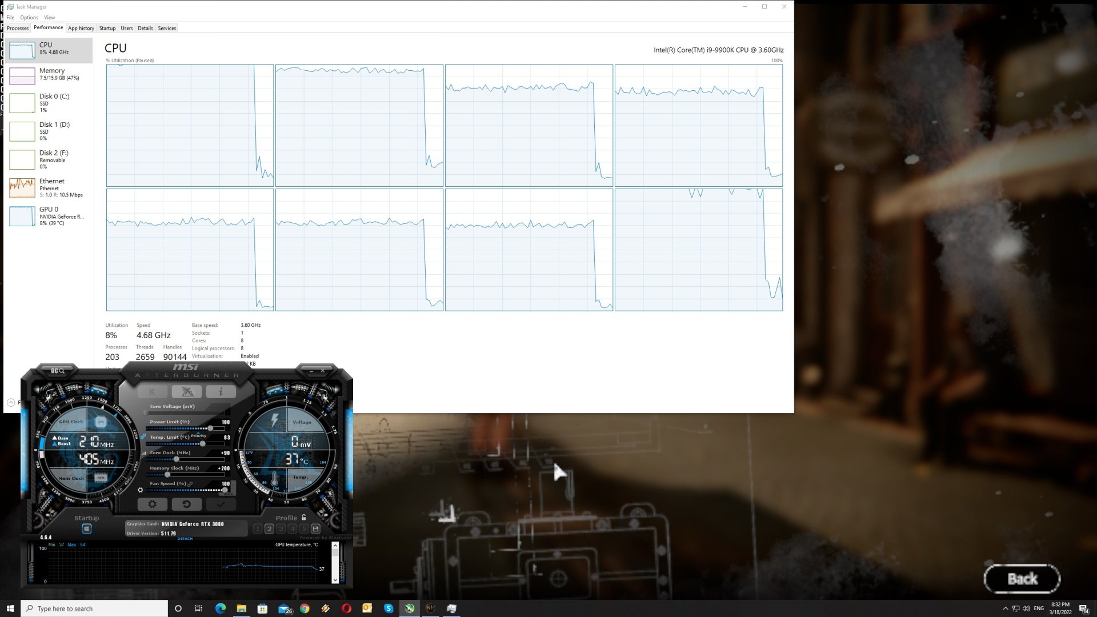The image size is (1097, 617).
Task: Click the Core Clock slider handle
Action: click(x=177, y=459)
